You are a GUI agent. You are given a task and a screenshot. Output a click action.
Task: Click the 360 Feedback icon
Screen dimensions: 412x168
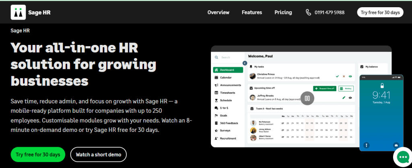click(216, 123)
